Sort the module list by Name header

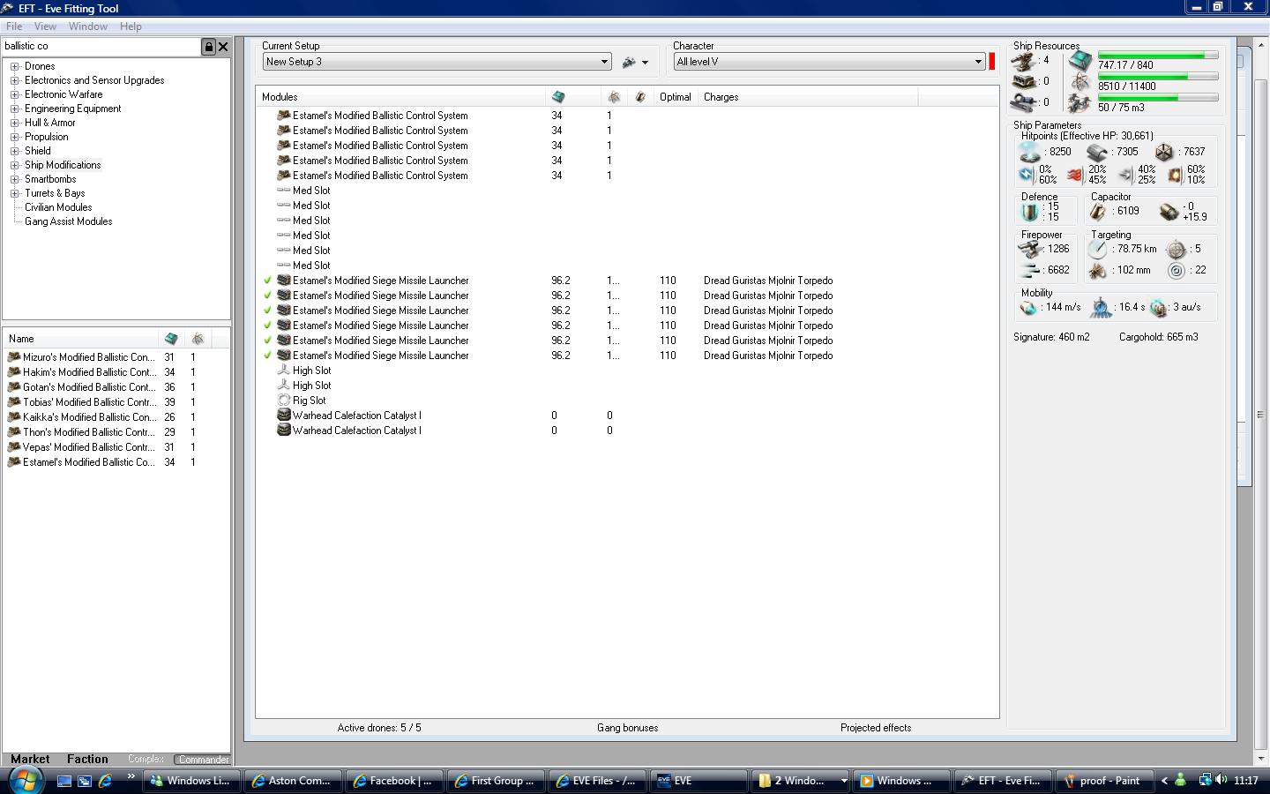[81, 339]
